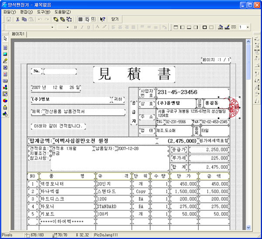This screenshot has width=262, height=239.
Task: Click the 페이지 :1 / 1 label
Action: pos(216,60)
